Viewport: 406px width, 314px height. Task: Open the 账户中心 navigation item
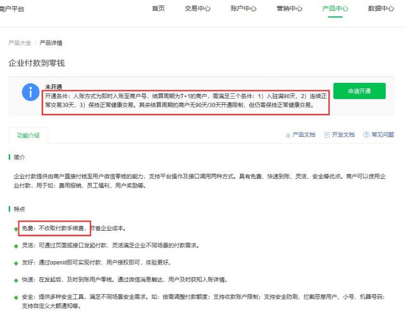(243, 9)
